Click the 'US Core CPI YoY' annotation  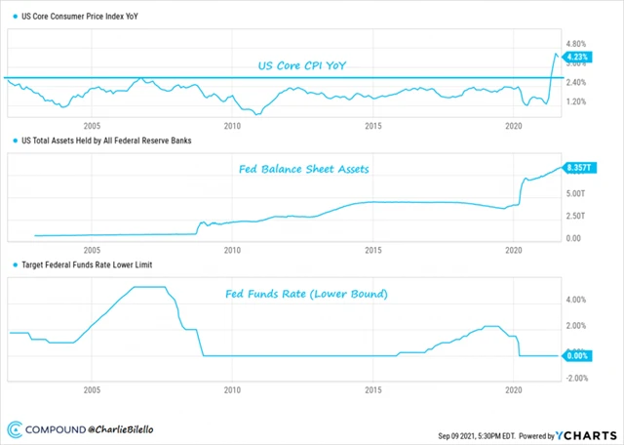tap(301, 65)
